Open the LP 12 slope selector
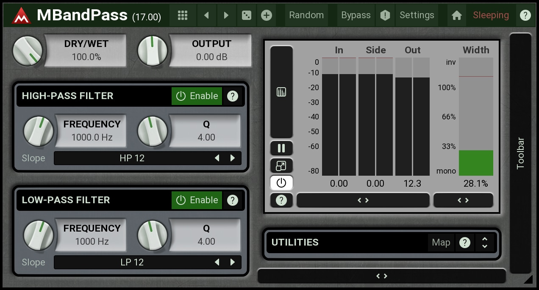539x290 pixels. [132, 262]
